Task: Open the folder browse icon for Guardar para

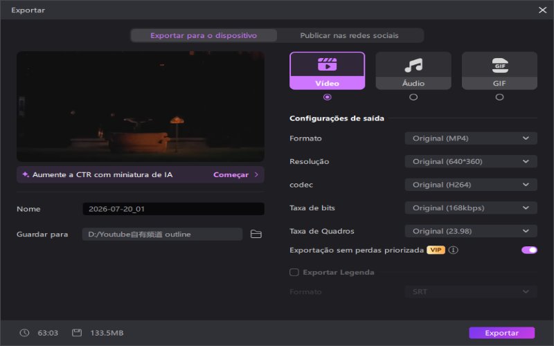Action: pyautogui.click(x=256, y=234)
